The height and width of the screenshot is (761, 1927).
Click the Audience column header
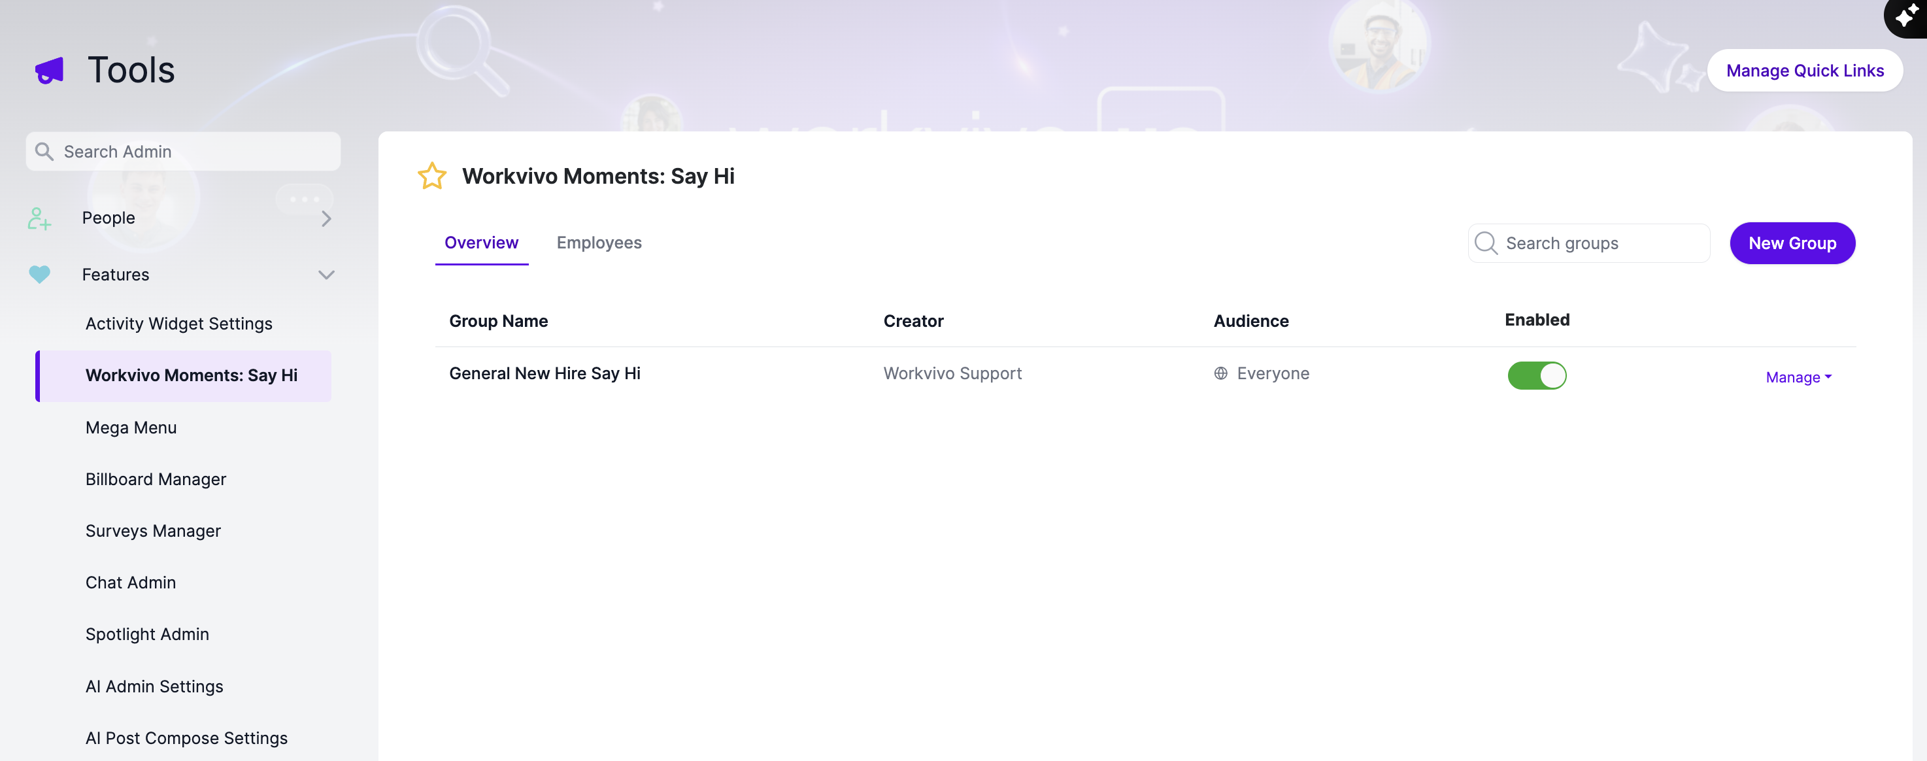(x=1250, y=321)
